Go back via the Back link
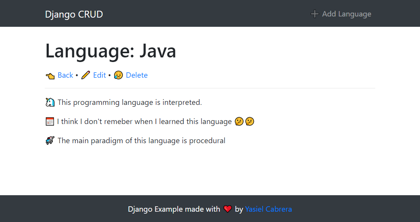The image size is (420, 222). click(65, 75)
